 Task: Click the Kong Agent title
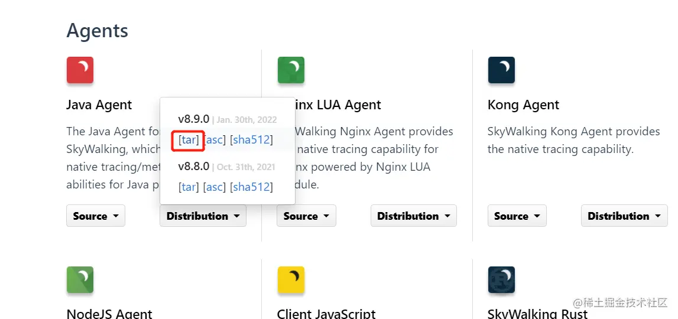(523, 105)
